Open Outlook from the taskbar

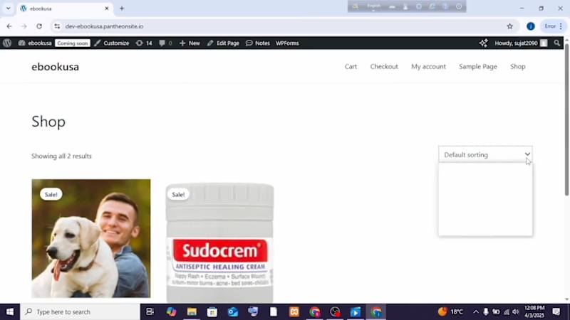(x=233, y=311)
